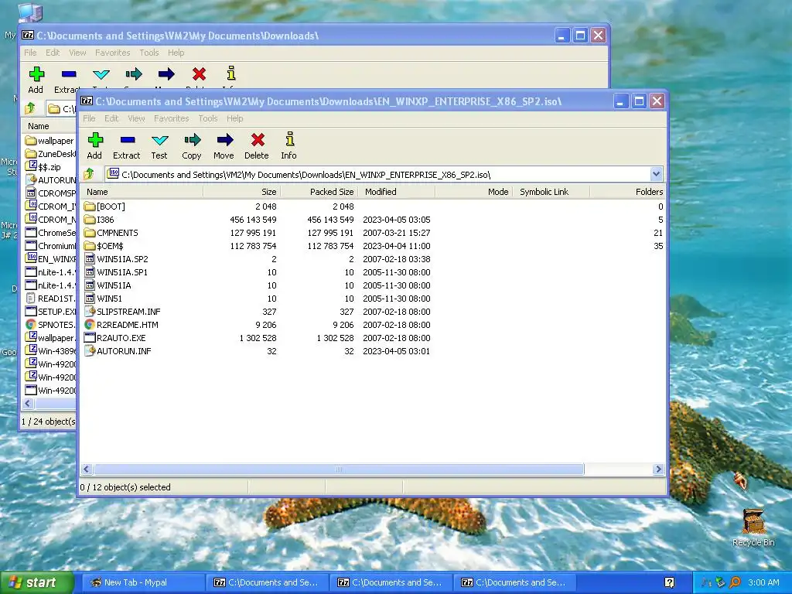The width and height of the screenshot is (792, 594).
Task: Click the scroll-left arrow in ISO window
Action: tap(87, 469)
